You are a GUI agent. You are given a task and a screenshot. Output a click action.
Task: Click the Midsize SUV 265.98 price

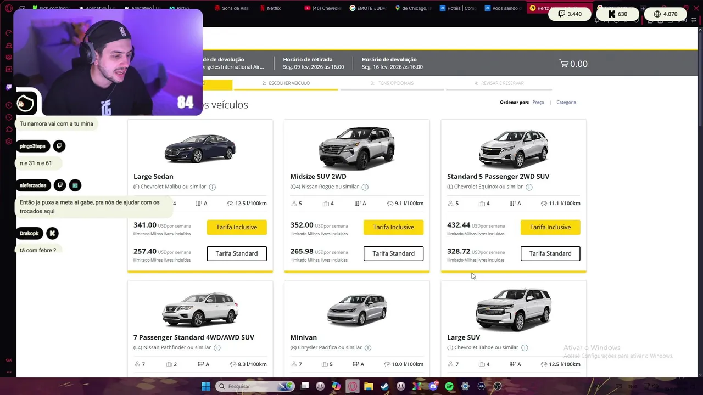302,251
